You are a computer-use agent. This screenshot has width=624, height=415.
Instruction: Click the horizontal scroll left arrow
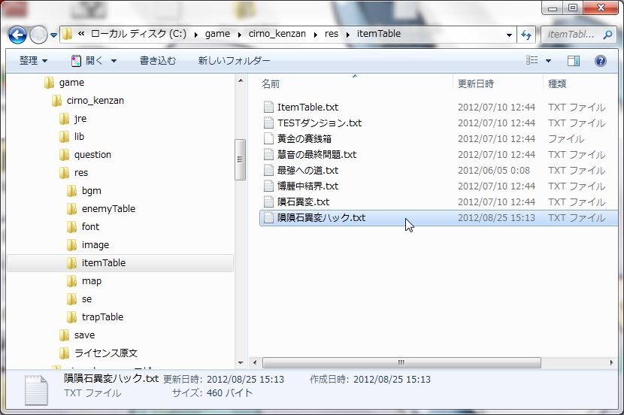(x=255, y=362)
